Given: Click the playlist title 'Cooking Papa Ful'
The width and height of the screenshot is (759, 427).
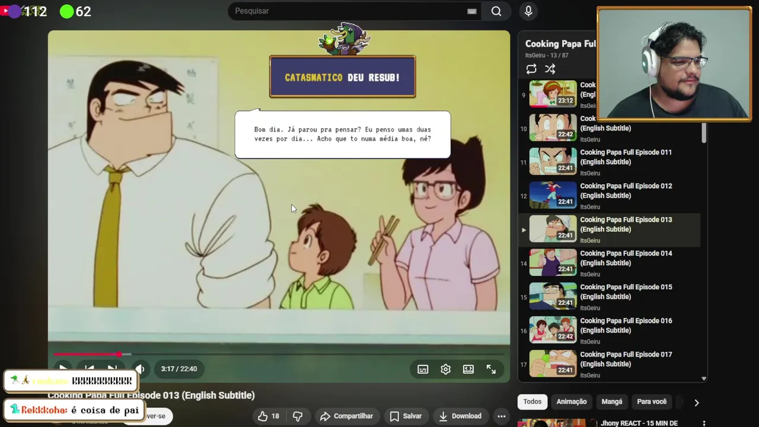Looking at the screenshot, I should click(560, 44).
